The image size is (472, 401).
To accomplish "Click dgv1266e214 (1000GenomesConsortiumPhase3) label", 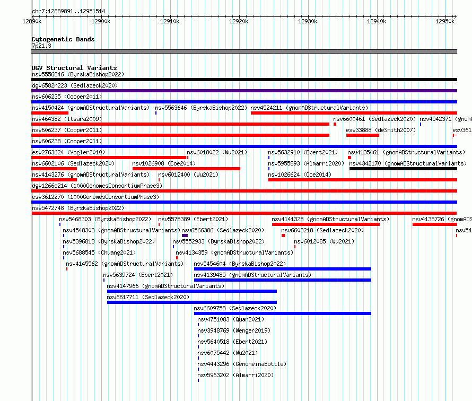I will pyautogui.click(x=97, y=186).
